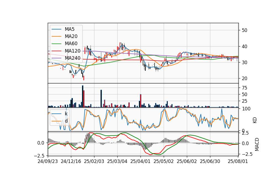Click the 25/02/03 date axis label
The image size is (265, 190).
[x=94, y=161]
